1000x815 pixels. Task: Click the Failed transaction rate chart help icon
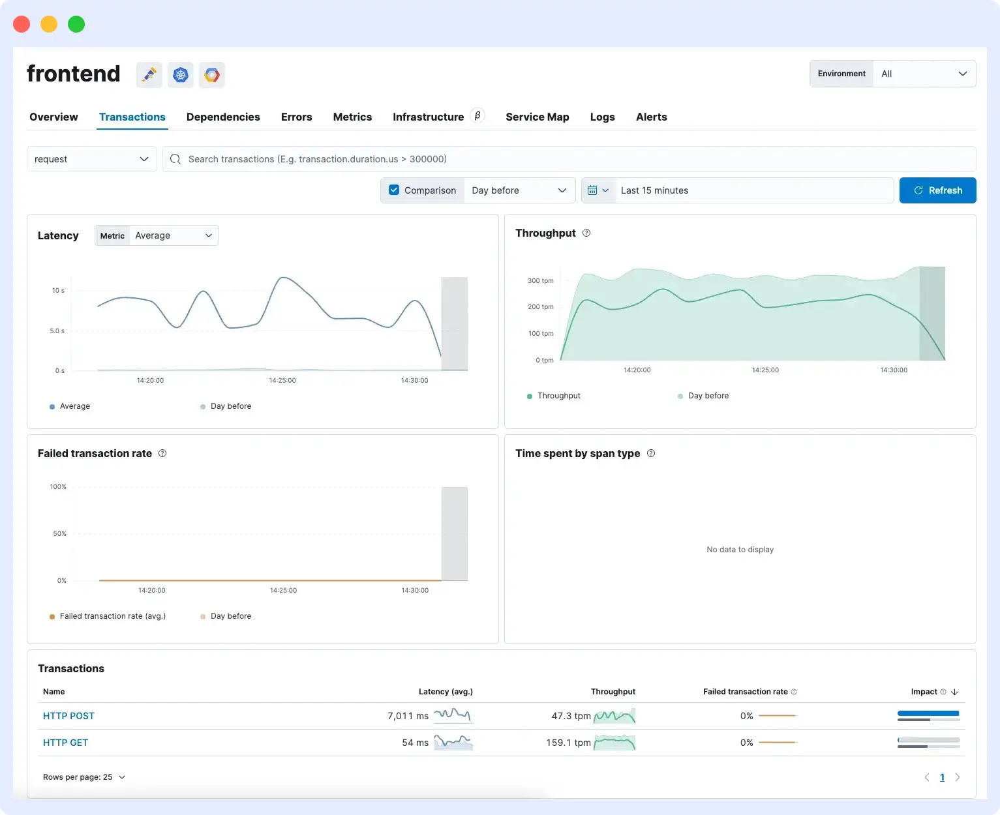[x=162, y=453]
